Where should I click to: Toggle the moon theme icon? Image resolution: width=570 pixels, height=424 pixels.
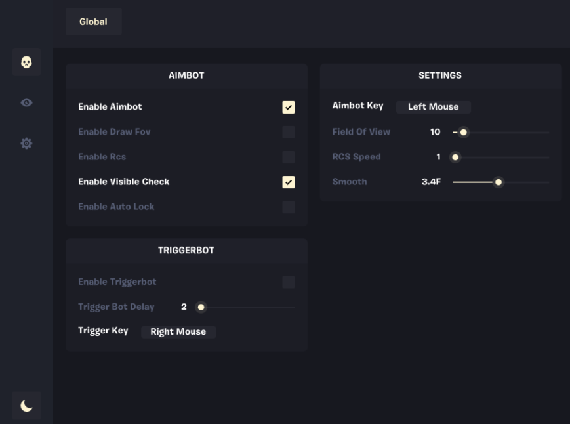(x=26, y=406)
